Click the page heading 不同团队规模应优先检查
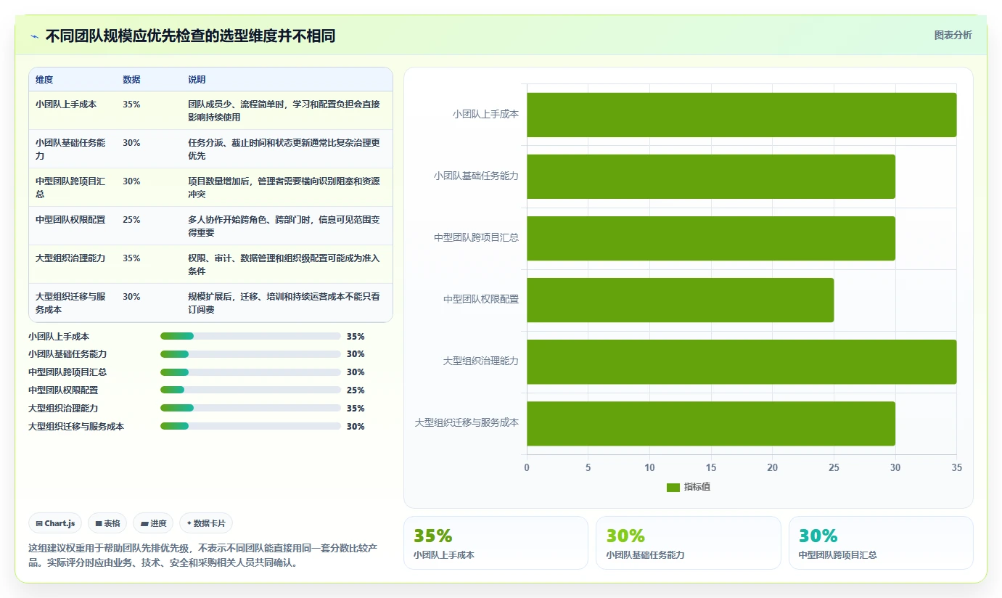The height and width of the screenshot is (598, 1002). pos(190,36)
